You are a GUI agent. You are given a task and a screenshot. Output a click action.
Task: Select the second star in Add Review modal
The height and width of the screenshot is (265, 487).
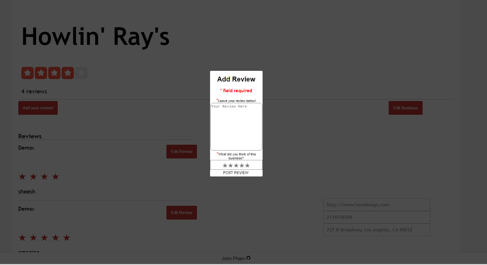click(x=231, y=165)
